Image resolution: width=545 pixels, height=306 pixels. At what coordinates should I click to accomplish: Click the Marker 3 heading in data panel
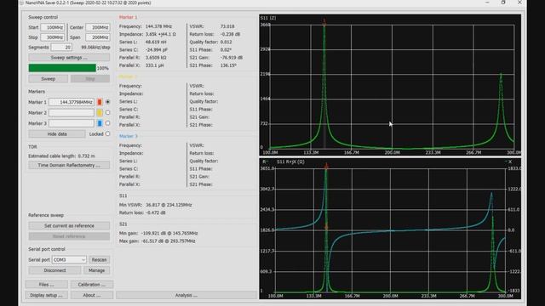[128, 136]
